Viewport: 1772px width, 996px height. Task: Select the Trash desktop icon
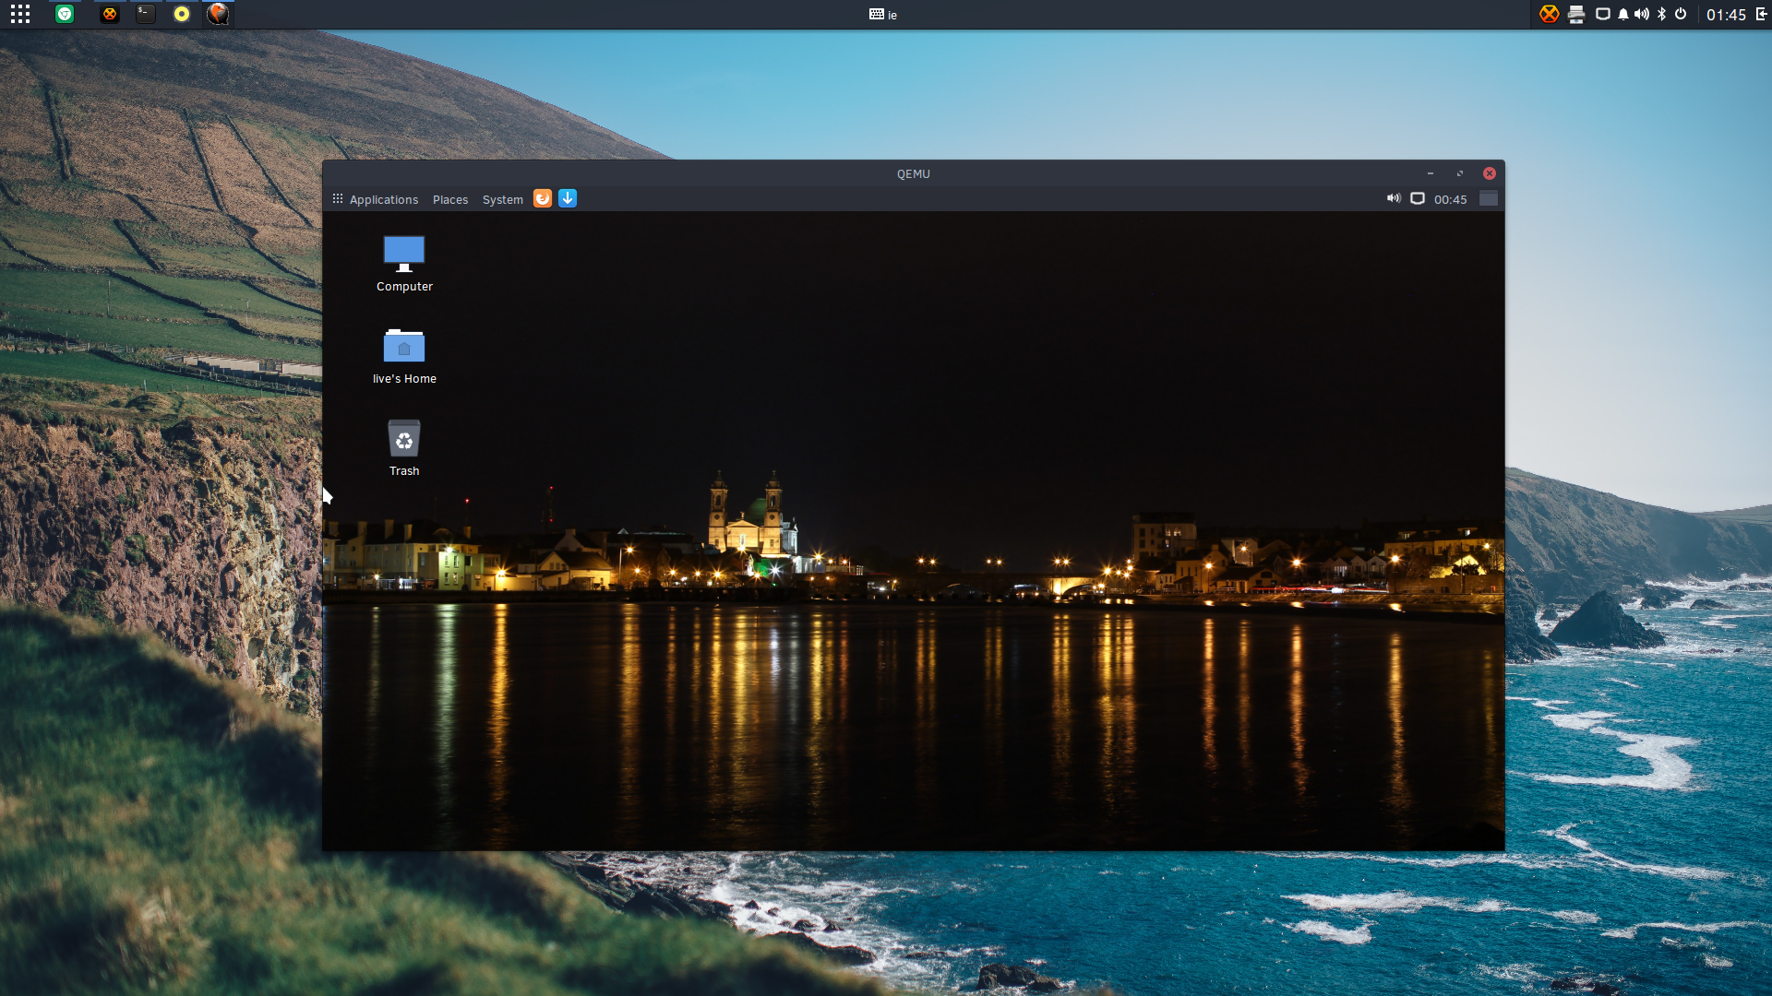point(404,448)
